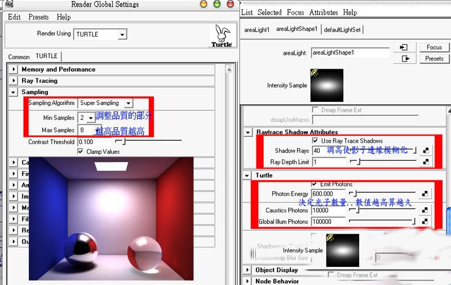Open the Min Samples dropdown
The height and width of the screenshot is (285, 451).
tap(91, 118)
